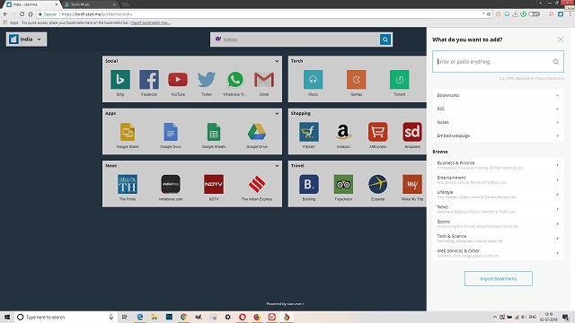Click the Yahoo search magnifier button
Screen dimensions: 575x323
pos(385,39)
